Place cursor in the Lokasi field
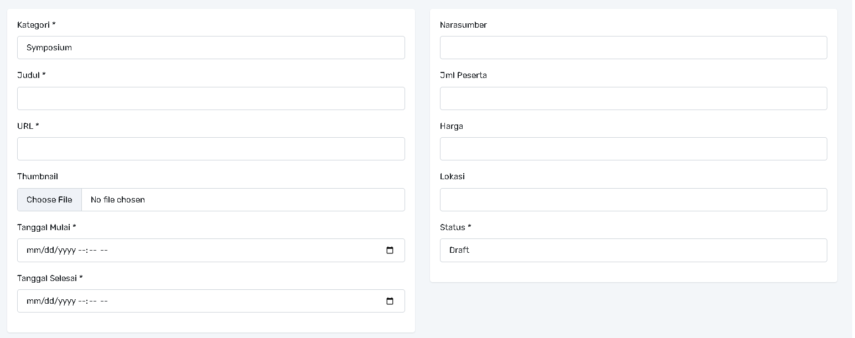This screenshot has width=855, height=338. click(633, 200)
